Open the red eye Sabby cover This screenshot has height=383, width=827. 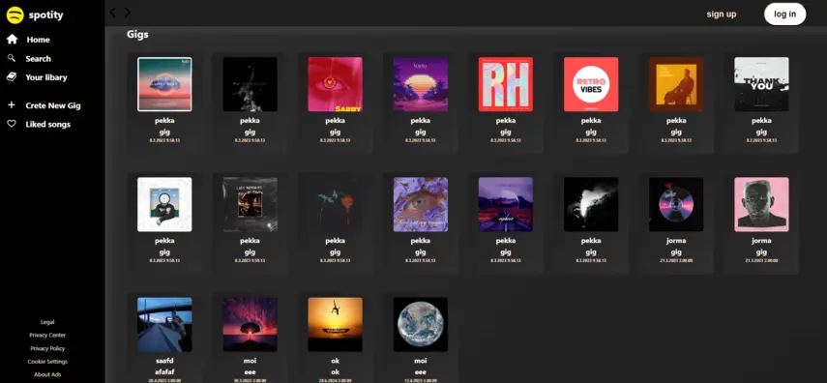pyautogui.click(x=335, y=84)
